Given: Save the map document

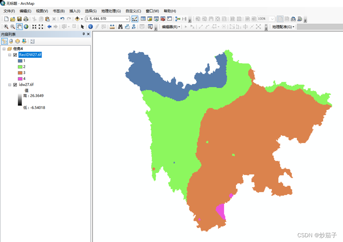Looking at the screenshot, I should (19, 19).
